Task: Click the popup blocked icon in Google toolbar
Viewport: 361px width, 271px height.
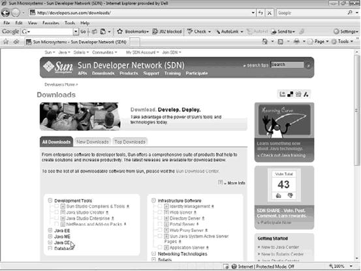Action: point(155,31)
